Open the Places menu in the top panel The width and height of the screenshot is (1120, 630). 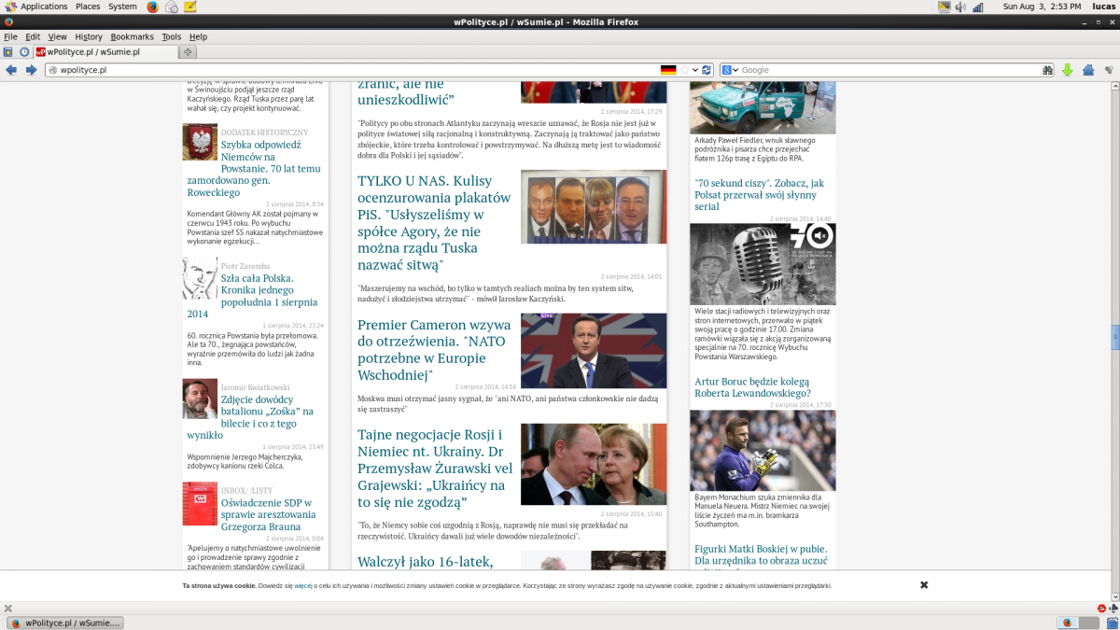tap(88, 7)
